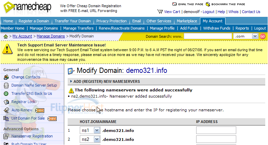Open Add Funds submenu item
Image resolution: width=268 pixels, height=145 pixels.
[x=189, y=28]
